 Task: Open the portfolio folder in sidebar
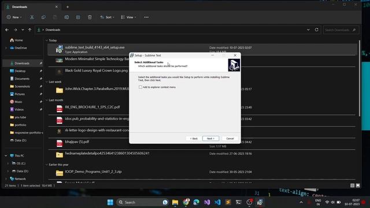pyautogui.click(x=18, y=125)
